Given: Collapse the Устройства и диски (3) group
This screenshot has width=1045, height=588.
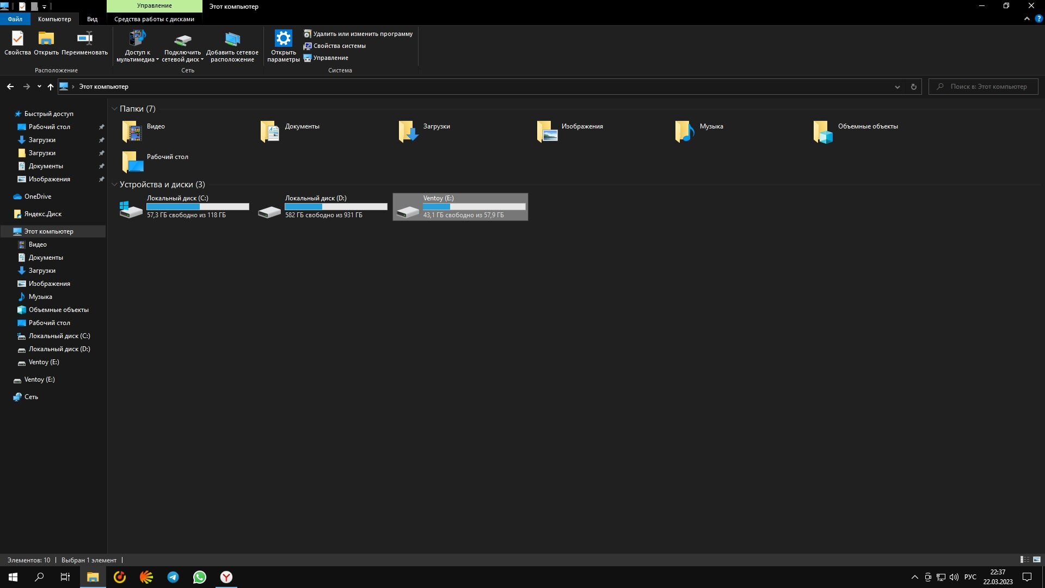Looking at the screenshot, I should [x=114, y=185].
